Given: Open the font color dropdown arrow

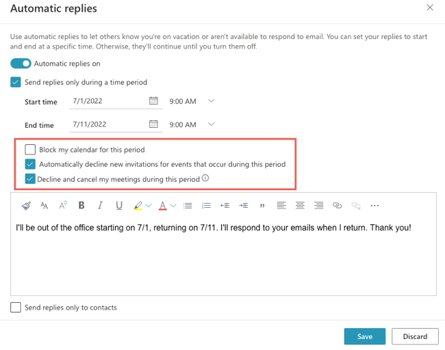Looking at the screenshot, I should 173,205.
